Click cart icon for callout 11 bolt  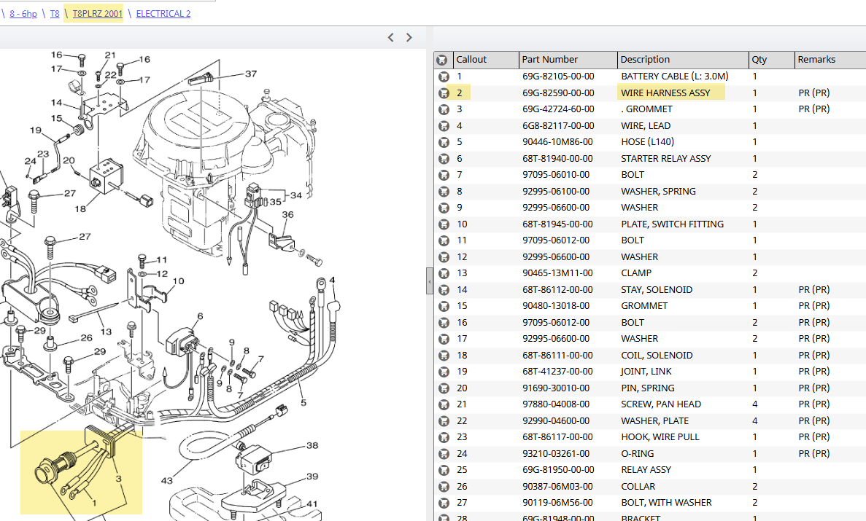444,240
